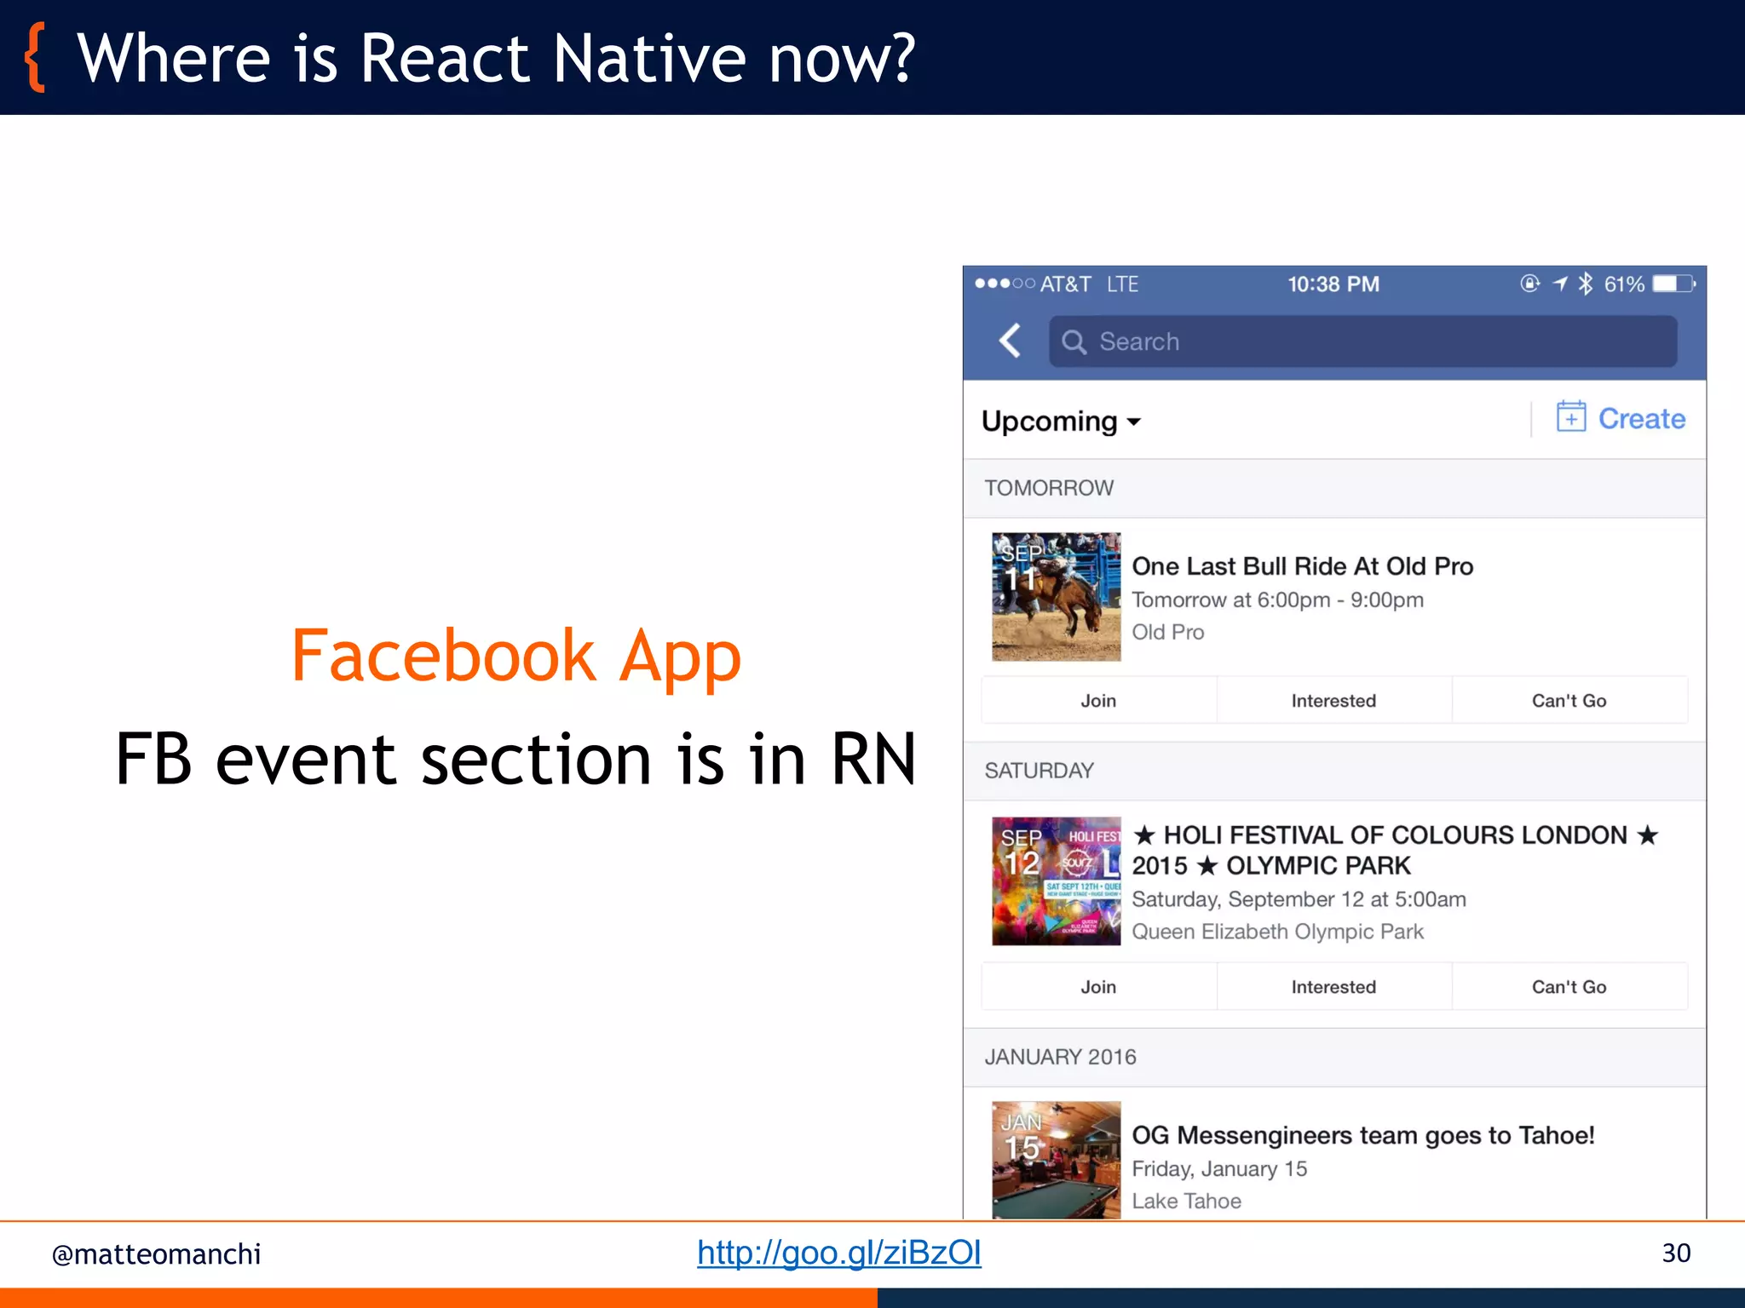Viewport: 1745px width, 1308px height.
Task: Click the Friday, January 15 date text
Action: 1219,1168
